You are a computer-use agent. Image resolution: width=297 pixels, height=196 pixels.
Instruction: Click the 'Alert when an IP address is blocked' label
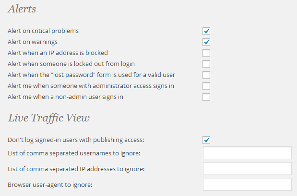point(58,53)
